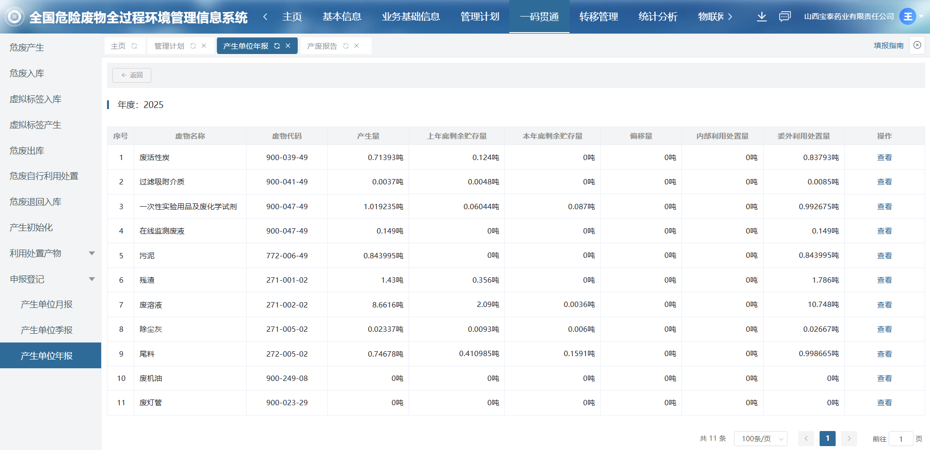This screenshot has height=450, width=930.
Task: View details for 在线监测废液 row
Action: (884, 231)
